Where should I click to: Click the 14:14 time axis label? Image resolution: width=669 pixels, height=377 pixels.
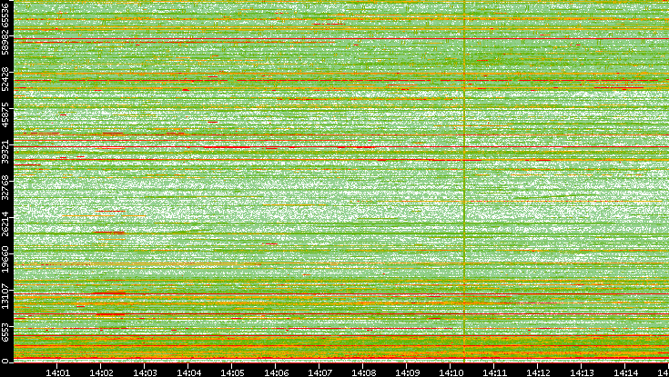click(625, 373)
